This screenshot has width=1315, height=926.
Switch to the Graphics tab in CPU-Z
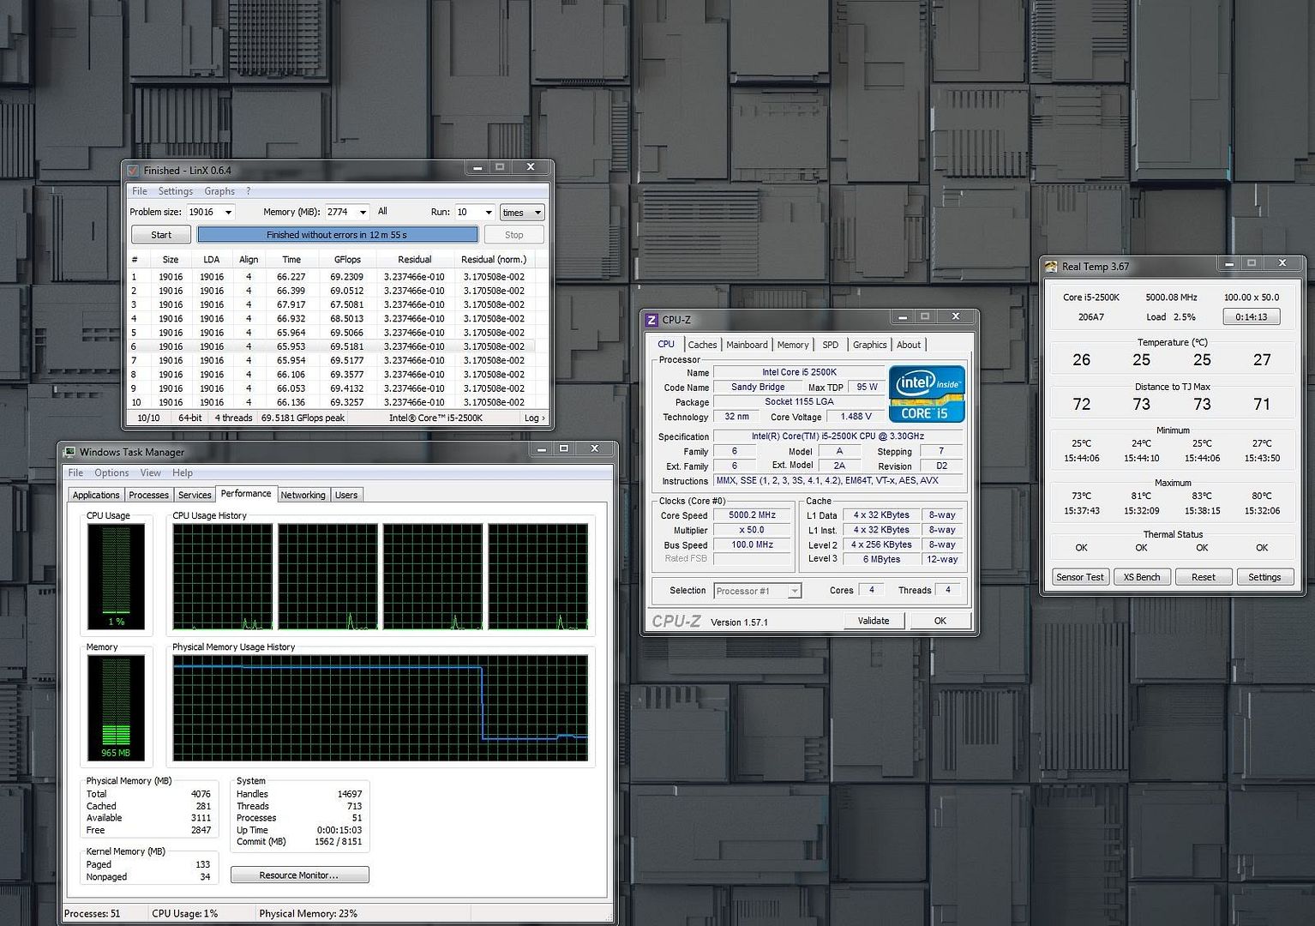coord(869,345)
